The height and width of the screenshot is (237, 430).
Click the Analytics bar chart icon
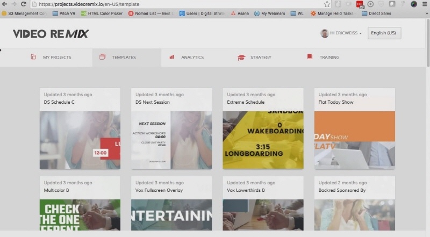coord(171,57)
